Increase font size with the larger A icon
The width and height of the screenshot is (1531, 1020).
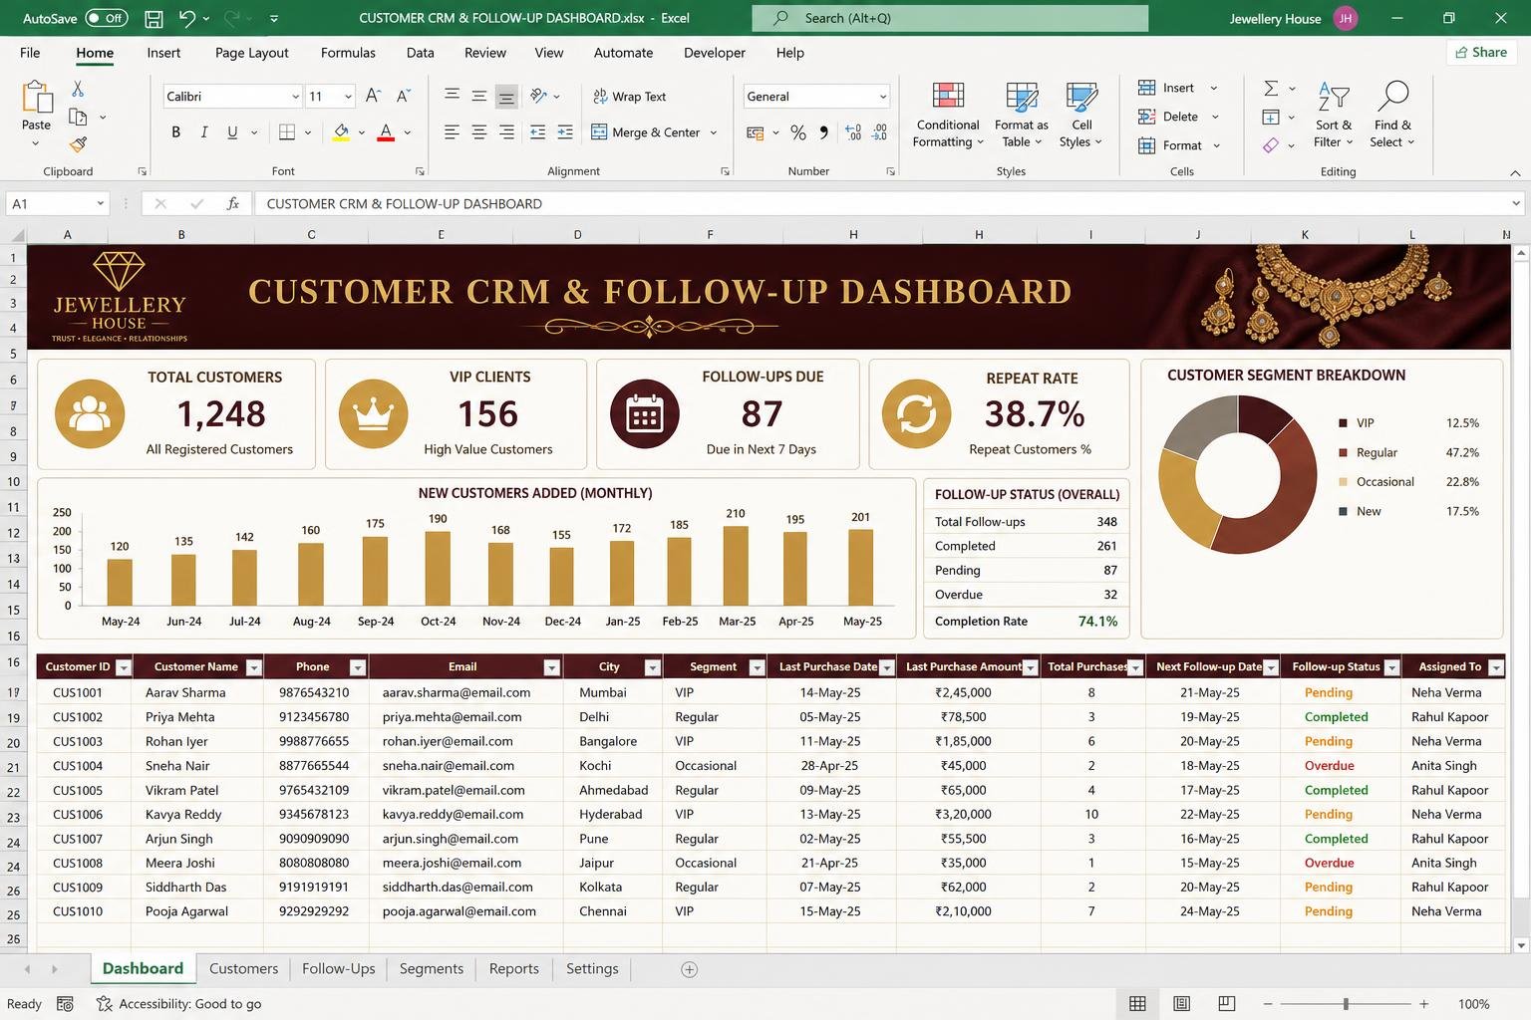[x=373, y=96]
